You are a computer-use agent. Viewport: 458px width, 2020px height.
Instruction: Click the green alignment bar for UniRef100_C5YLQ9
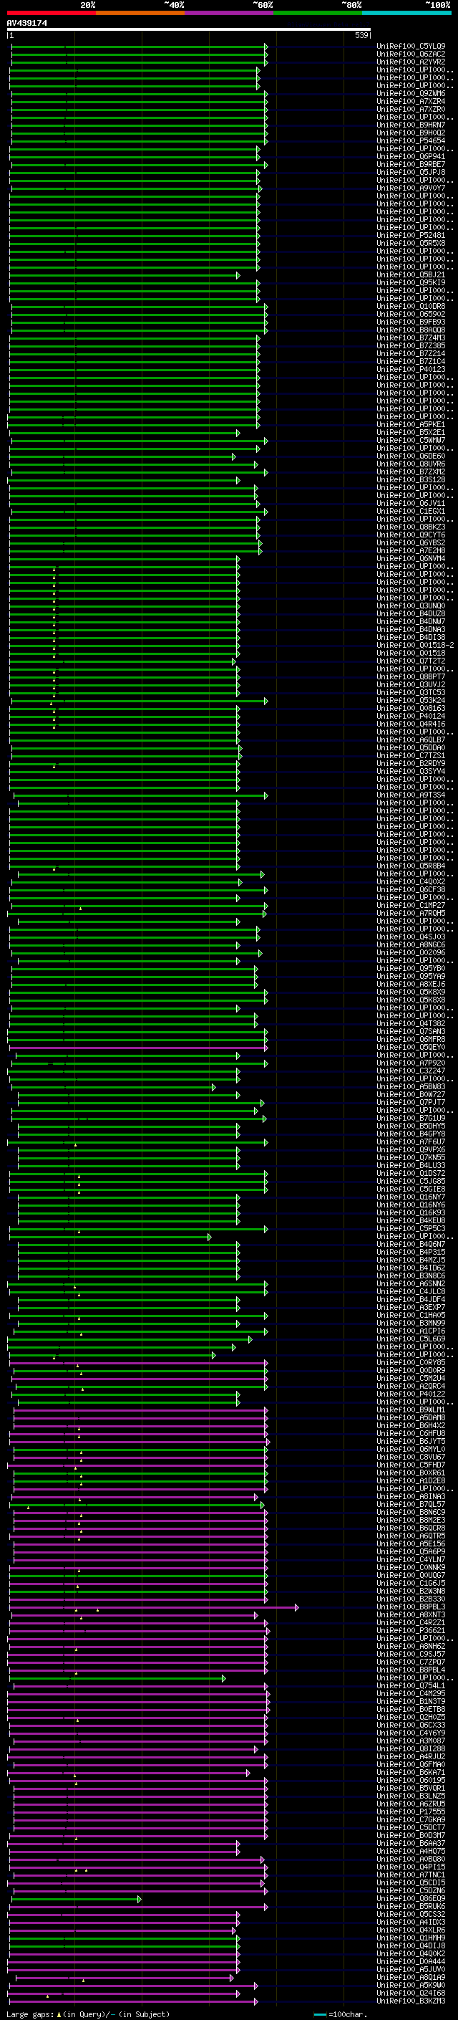coord(140,47)
